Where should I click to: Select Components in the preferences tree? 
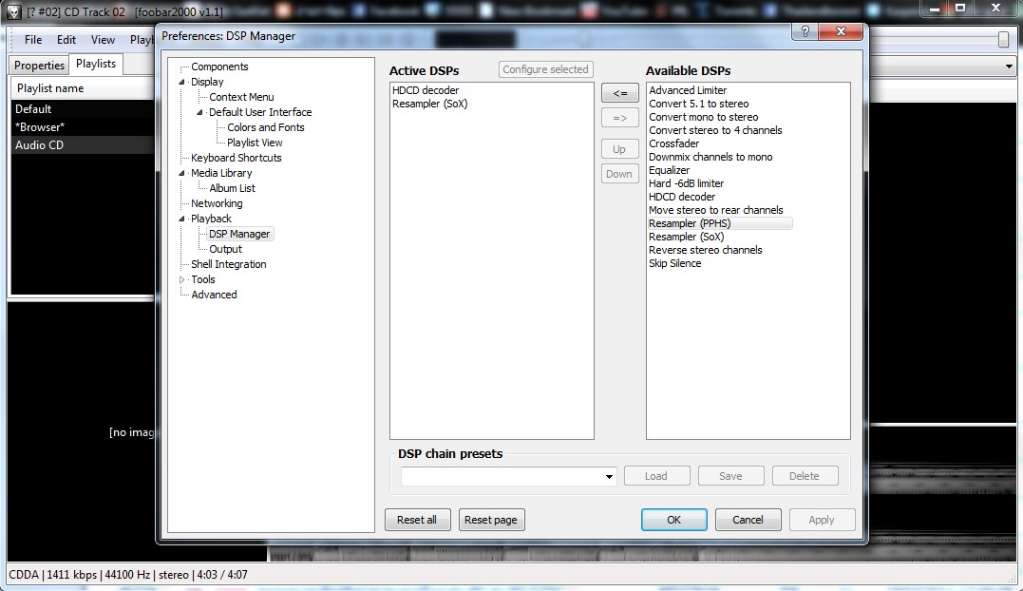(x=219, y=67)
